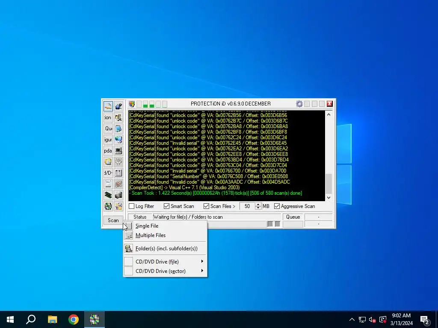438x328 pixels.
Task: Click the Scan button
Action: (x=113, y=220)
